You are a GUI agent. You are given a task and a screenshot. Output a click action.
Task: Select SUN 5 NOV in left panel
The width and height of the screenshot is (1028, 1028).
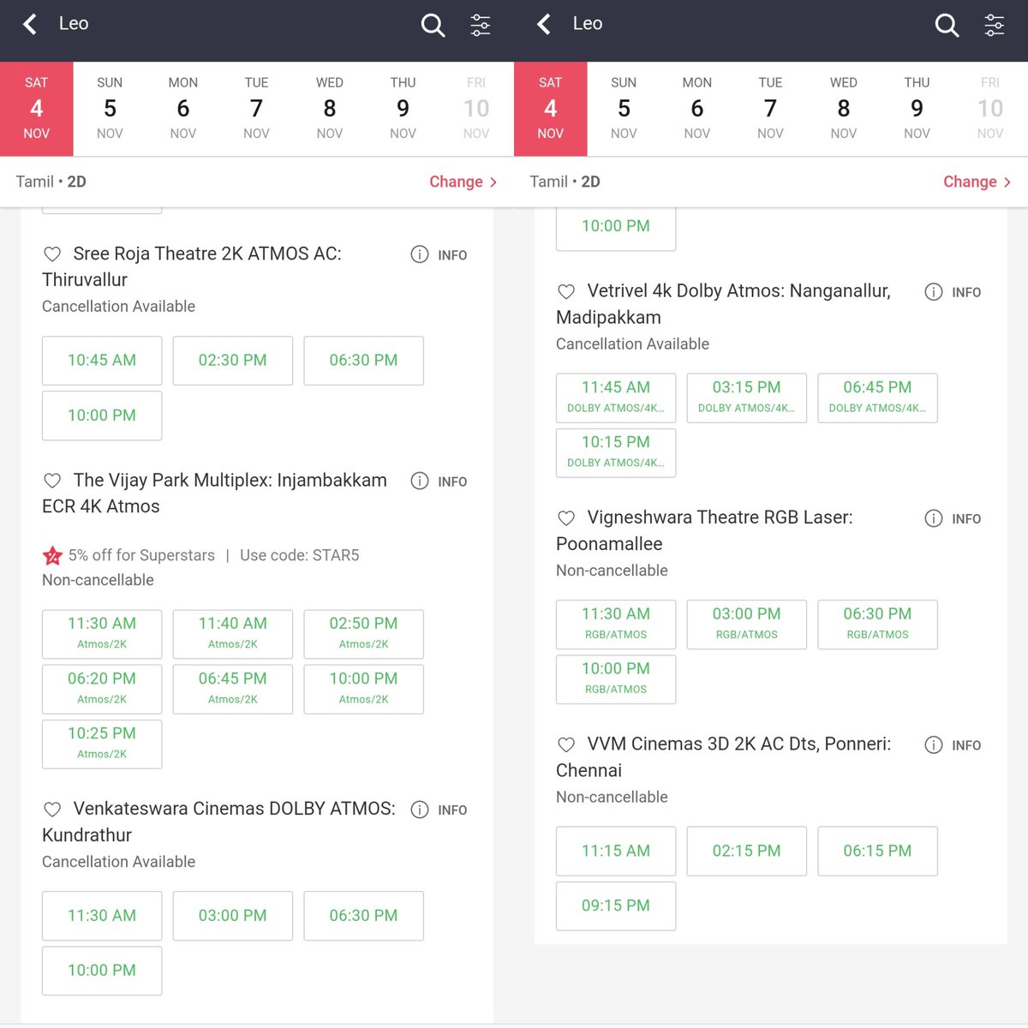(110, 109)
